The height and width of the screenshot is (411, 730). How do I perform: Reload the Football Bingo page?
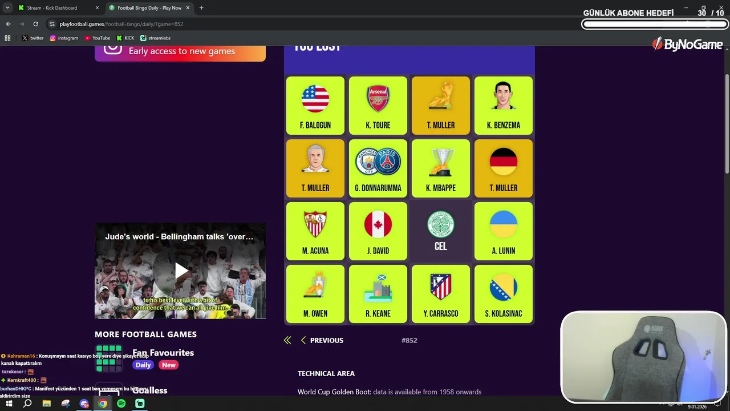click(x=35, y=24)
